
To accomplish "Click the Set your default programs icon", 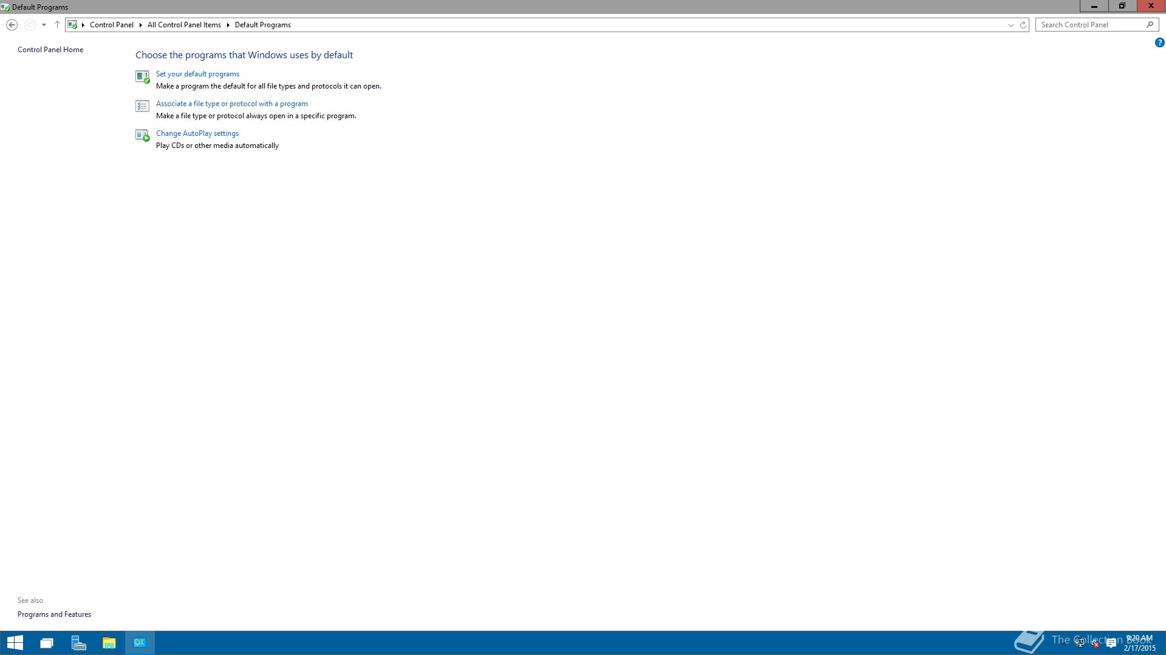I will tap(142, 76).
